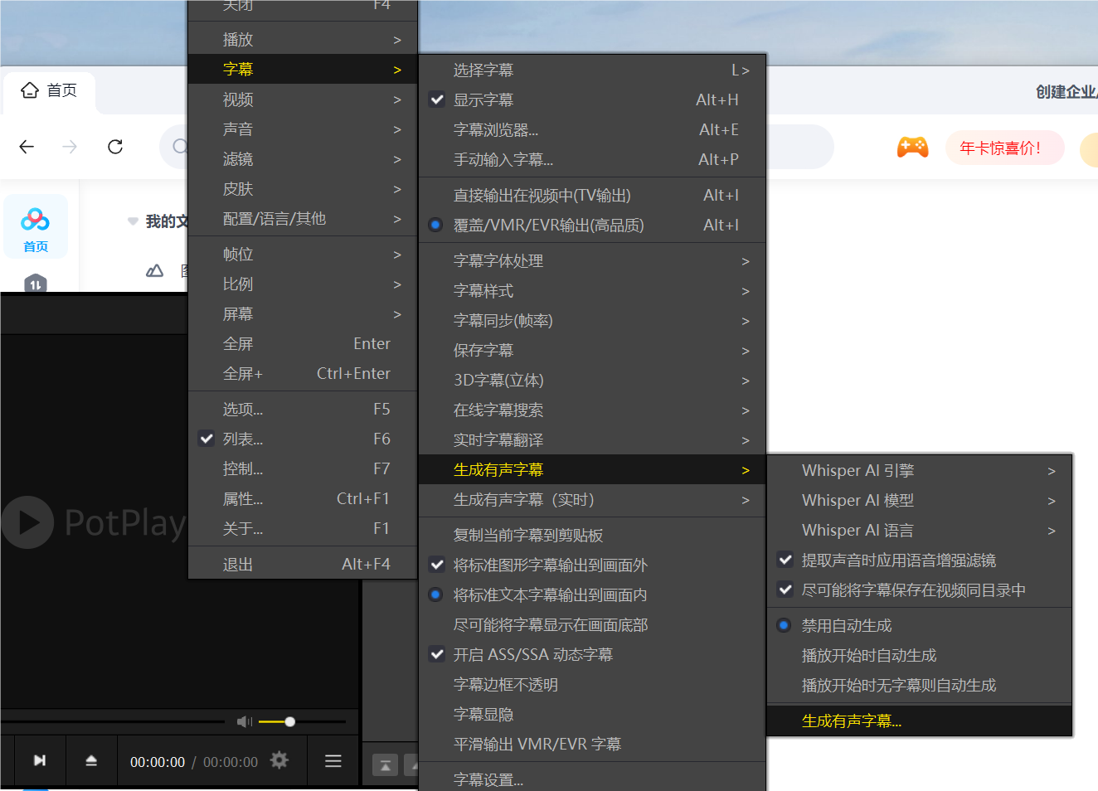This screenshot has width=1098, height=791.
Task: Click the browser forward arrow icon
Action: tap(70, 147)
